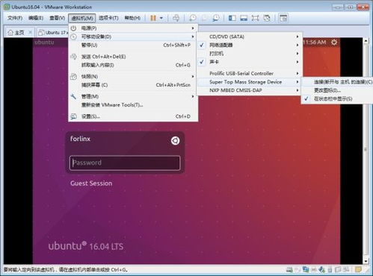Click the full screen mode toolbar icon
The width and height of the screenshot is (373, 276).
[255, 18]
